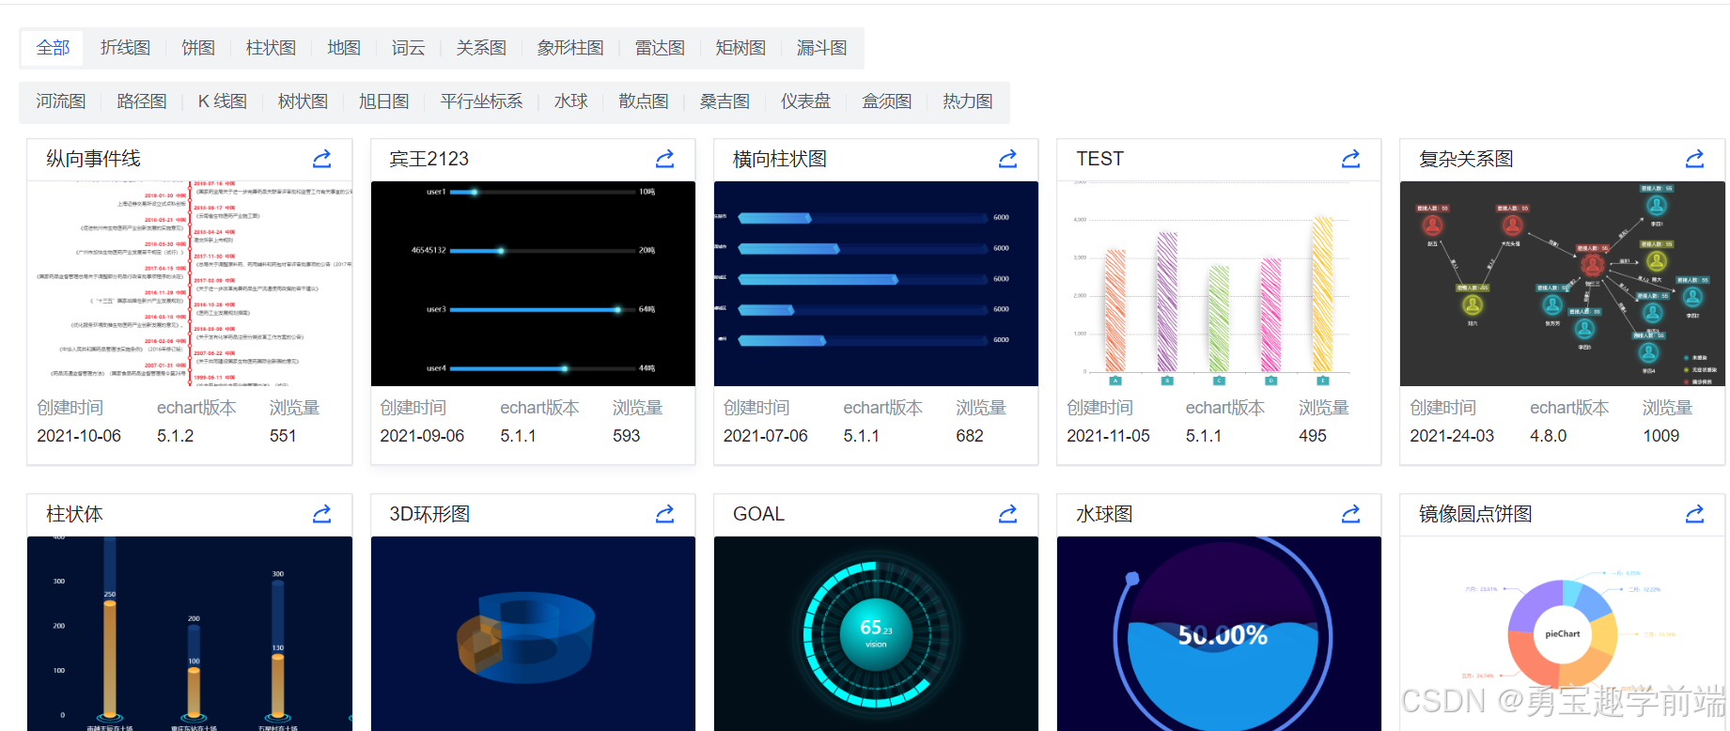Open the 横向柱状图 chart title
This screenshot has height=731, width=1730.
(780, 159)
